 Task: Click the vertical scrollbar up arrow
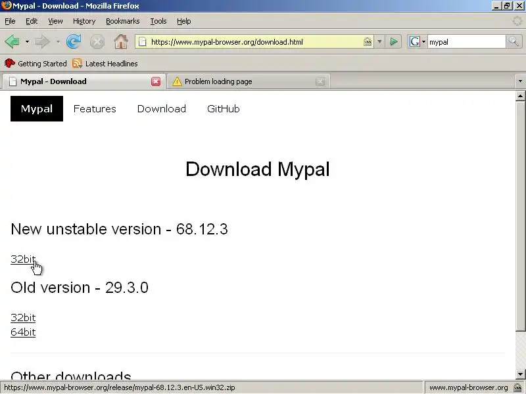click(520, 97)
